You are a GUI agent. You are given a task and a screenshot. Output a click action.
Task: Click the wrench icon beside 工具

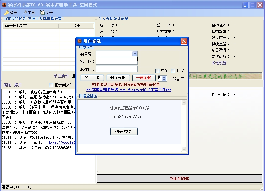pyautogui.click(x=25, y=13)
